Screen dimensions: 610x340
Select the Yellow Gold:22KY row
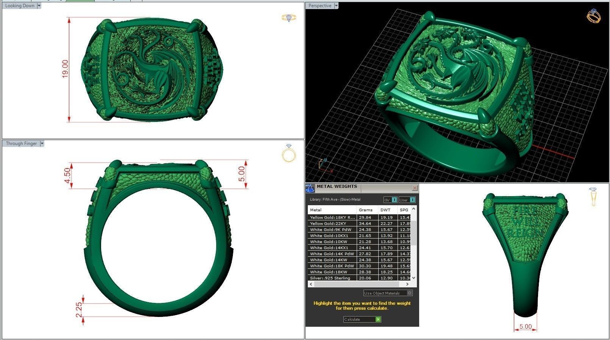tap(359, 223)
